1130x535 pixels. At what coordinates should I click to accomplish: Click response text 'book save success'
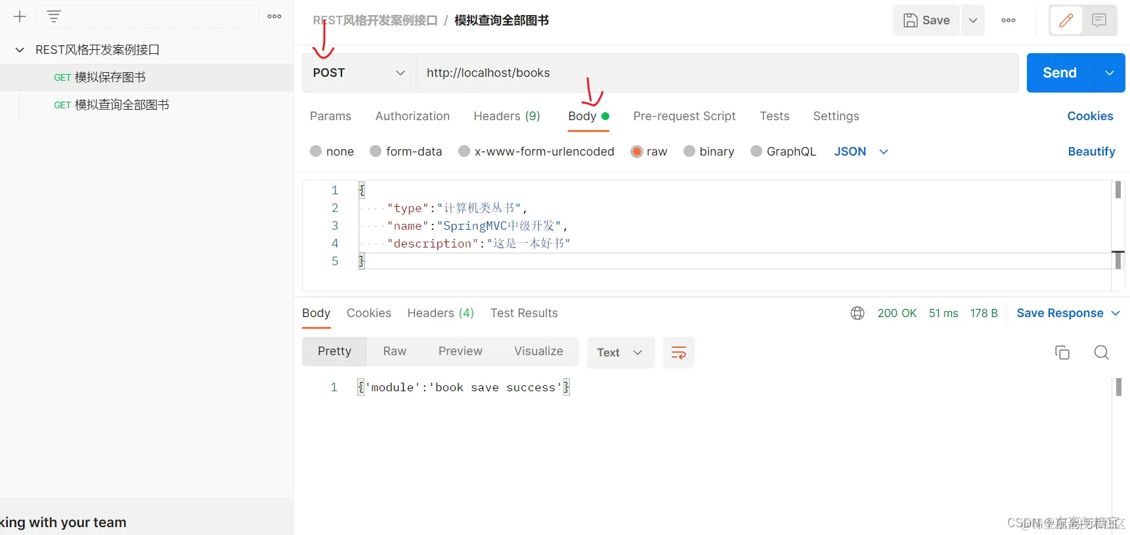[x=495, y=387]
